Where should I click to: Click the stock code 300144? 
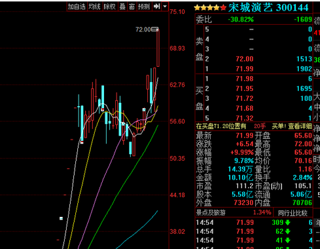tap(293, 7)
